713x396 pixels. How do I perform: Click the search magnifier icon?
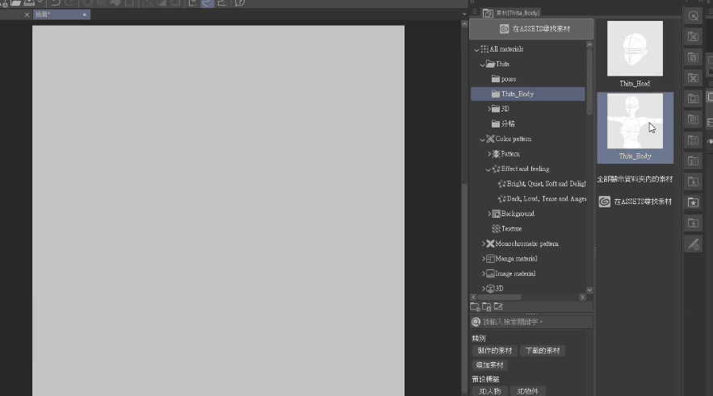pos(476,322)
